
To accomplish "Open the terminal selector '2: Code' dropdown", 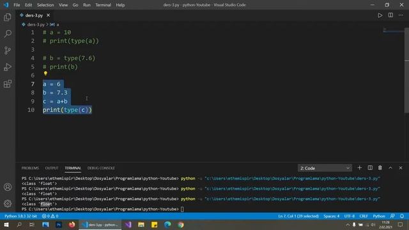I will click(325, 168).
